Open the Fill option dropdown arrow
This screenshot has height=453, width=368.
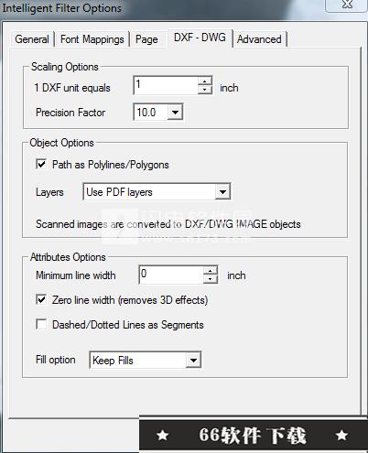click(193, 361)
